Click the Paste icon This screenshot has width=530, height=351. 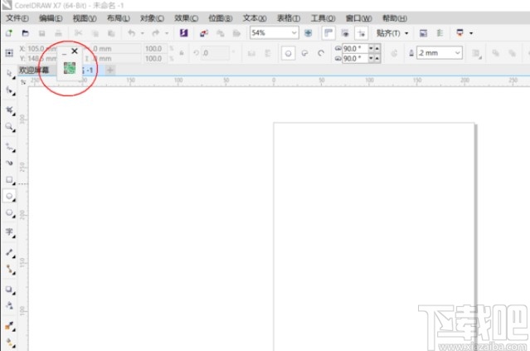(111, 33)
